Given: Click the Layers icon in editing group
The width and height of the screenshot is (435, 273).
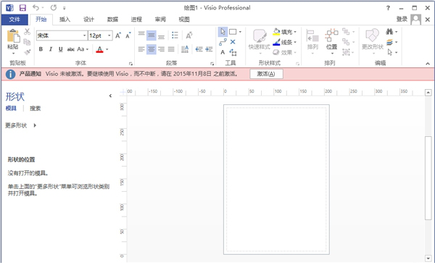Looking at the screenshot, I should tap(389, 42).
